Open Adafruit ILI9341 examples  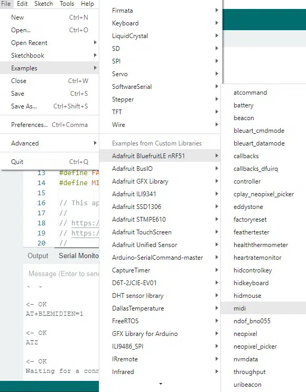[x=160, y=194]
